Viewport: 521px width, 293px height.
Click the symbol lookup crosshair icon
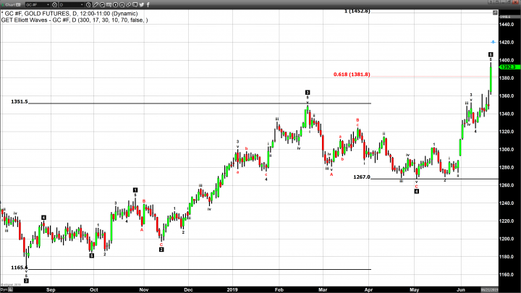click(54, 4)
